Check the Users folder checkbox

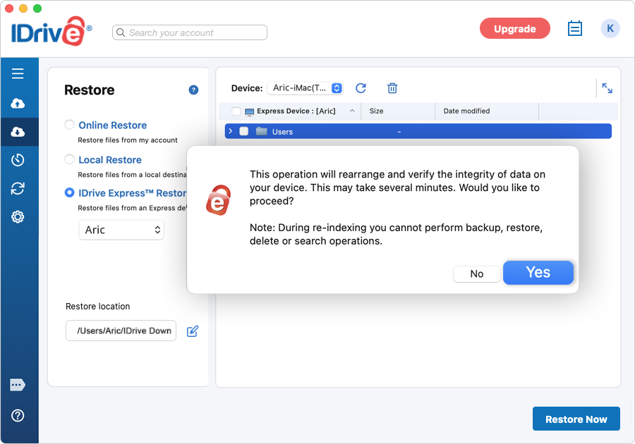(x=244, y=131)
